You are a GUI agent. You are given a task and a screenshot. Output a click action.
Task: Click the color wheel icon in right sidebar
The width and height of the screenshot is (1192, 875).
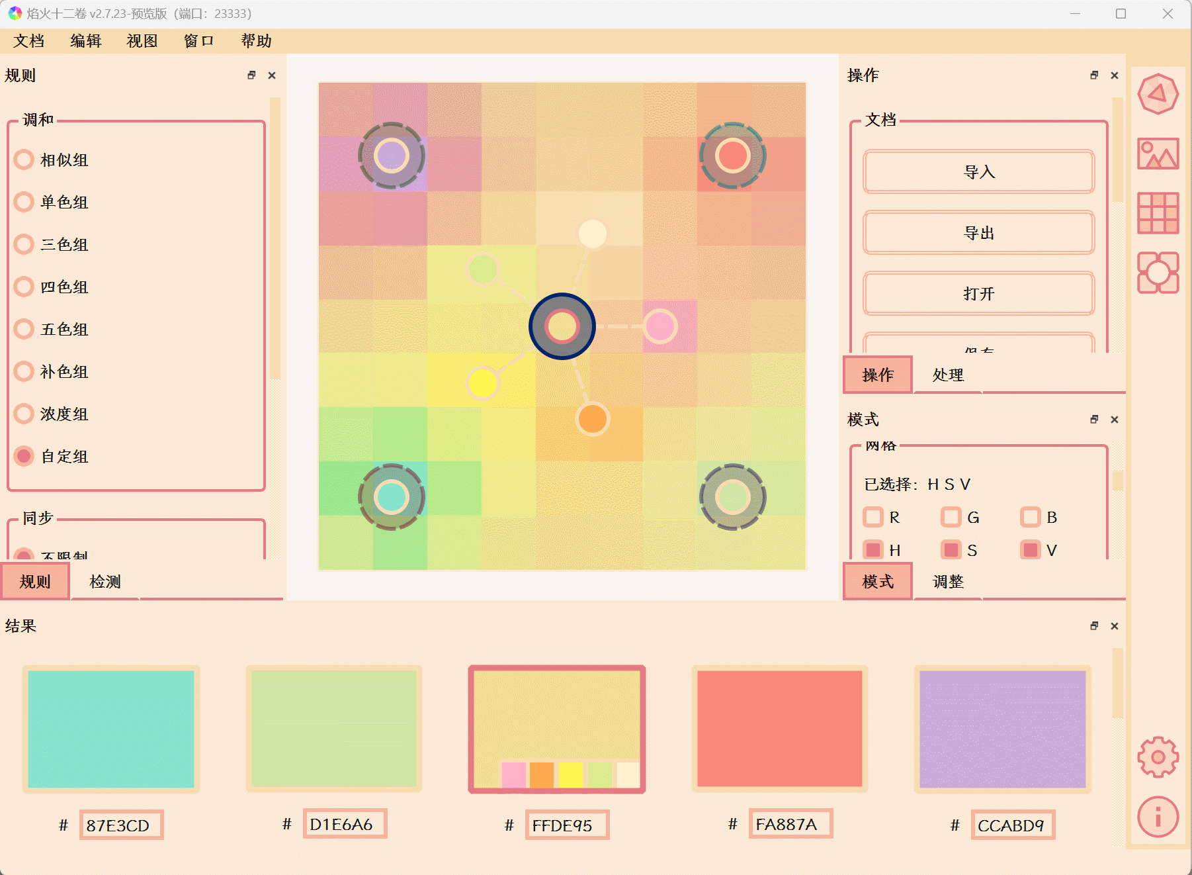[1158, 95]
